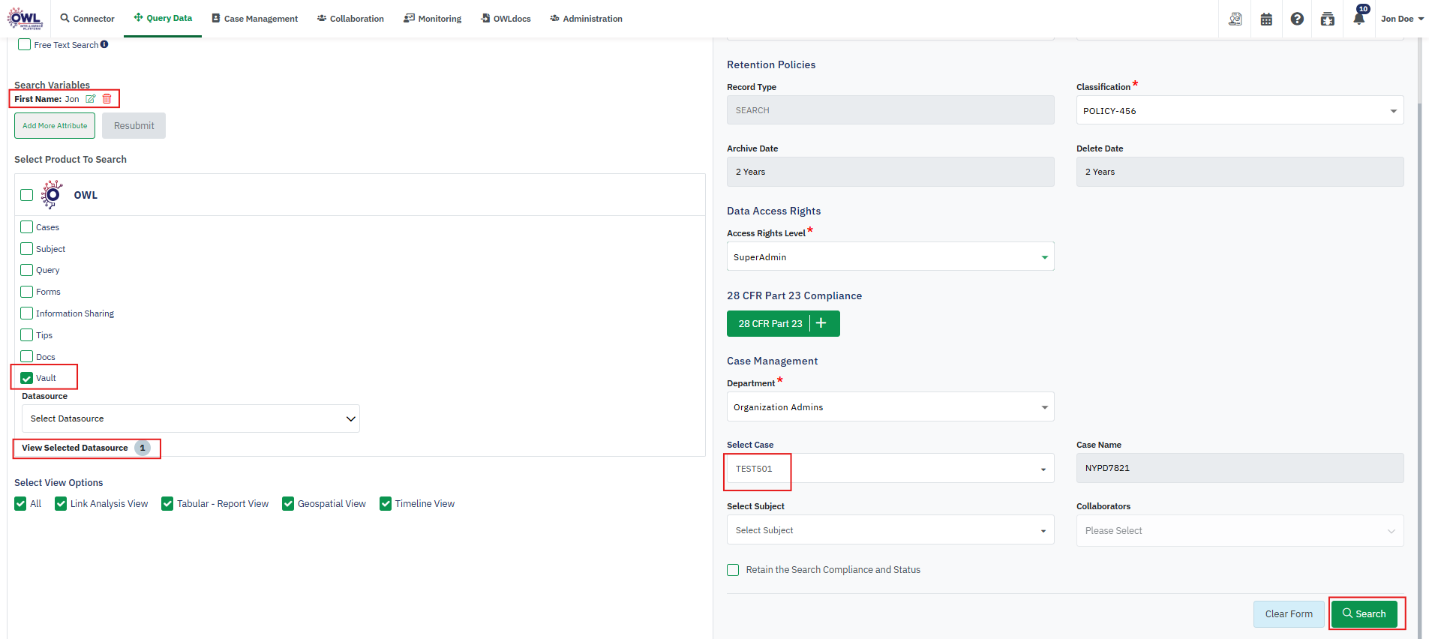
Task: Open the Select Datasource dropdown
Action: coord(191,418)
